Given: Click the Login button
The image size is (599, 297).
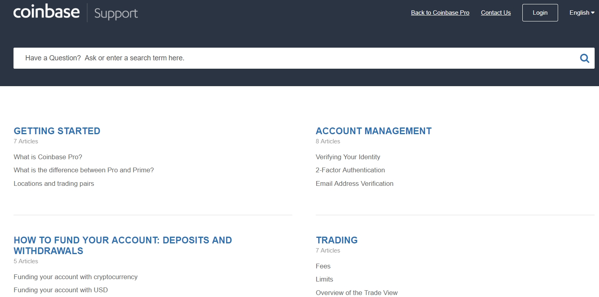Looking at the screenshot, I should point(540,13).
